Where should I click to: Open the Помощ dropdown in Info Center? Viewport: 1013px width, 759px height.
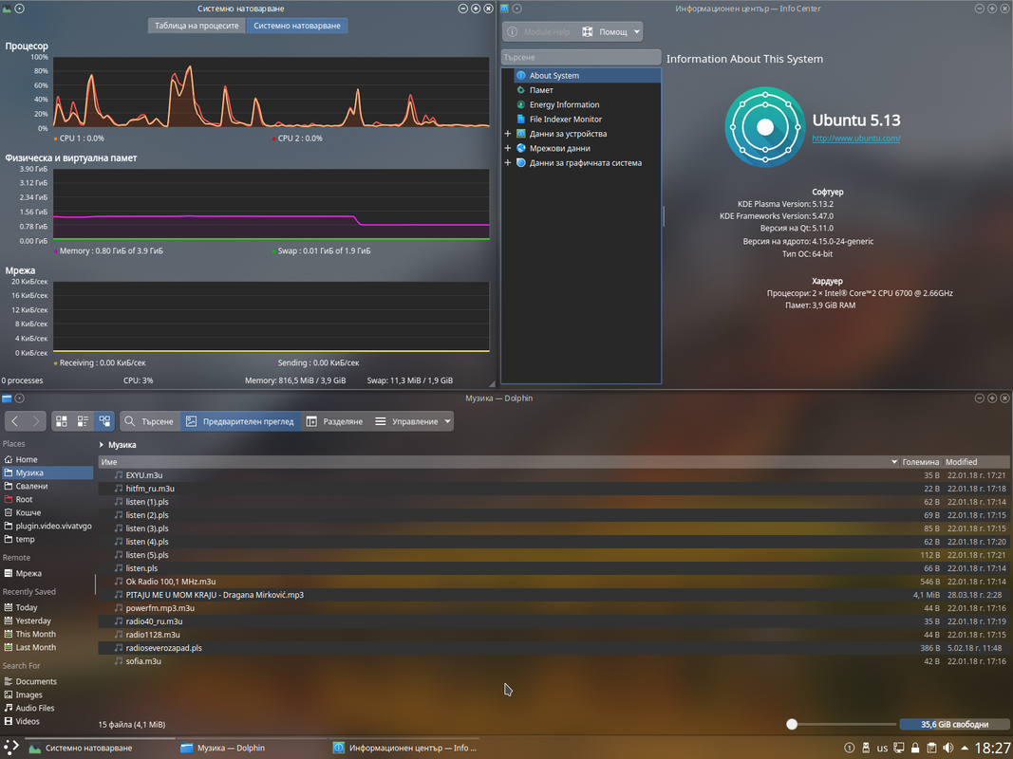click(x=610, y=31)
